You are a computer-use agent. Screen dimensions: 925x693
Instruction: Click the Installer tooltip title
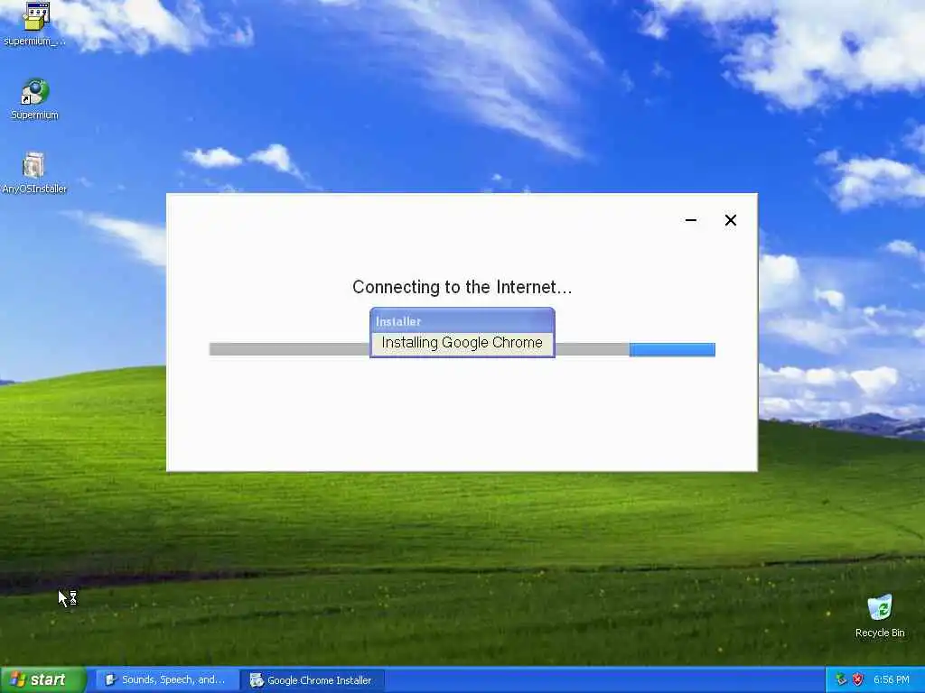coord(398,322)
